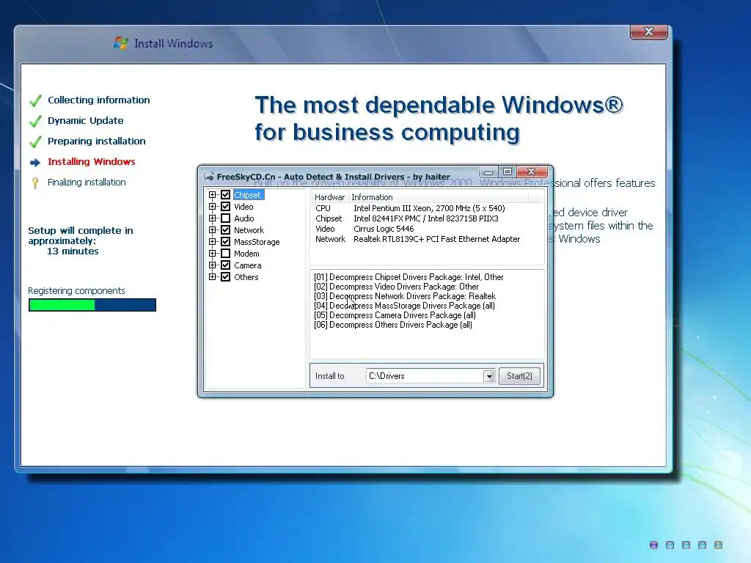Click the Windows flag icon in setup title

point(121,43)
